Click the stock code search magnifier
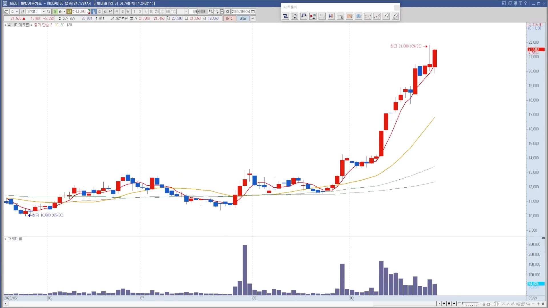The height and width of the screenshot is (308, 548). tap(49, 12)
